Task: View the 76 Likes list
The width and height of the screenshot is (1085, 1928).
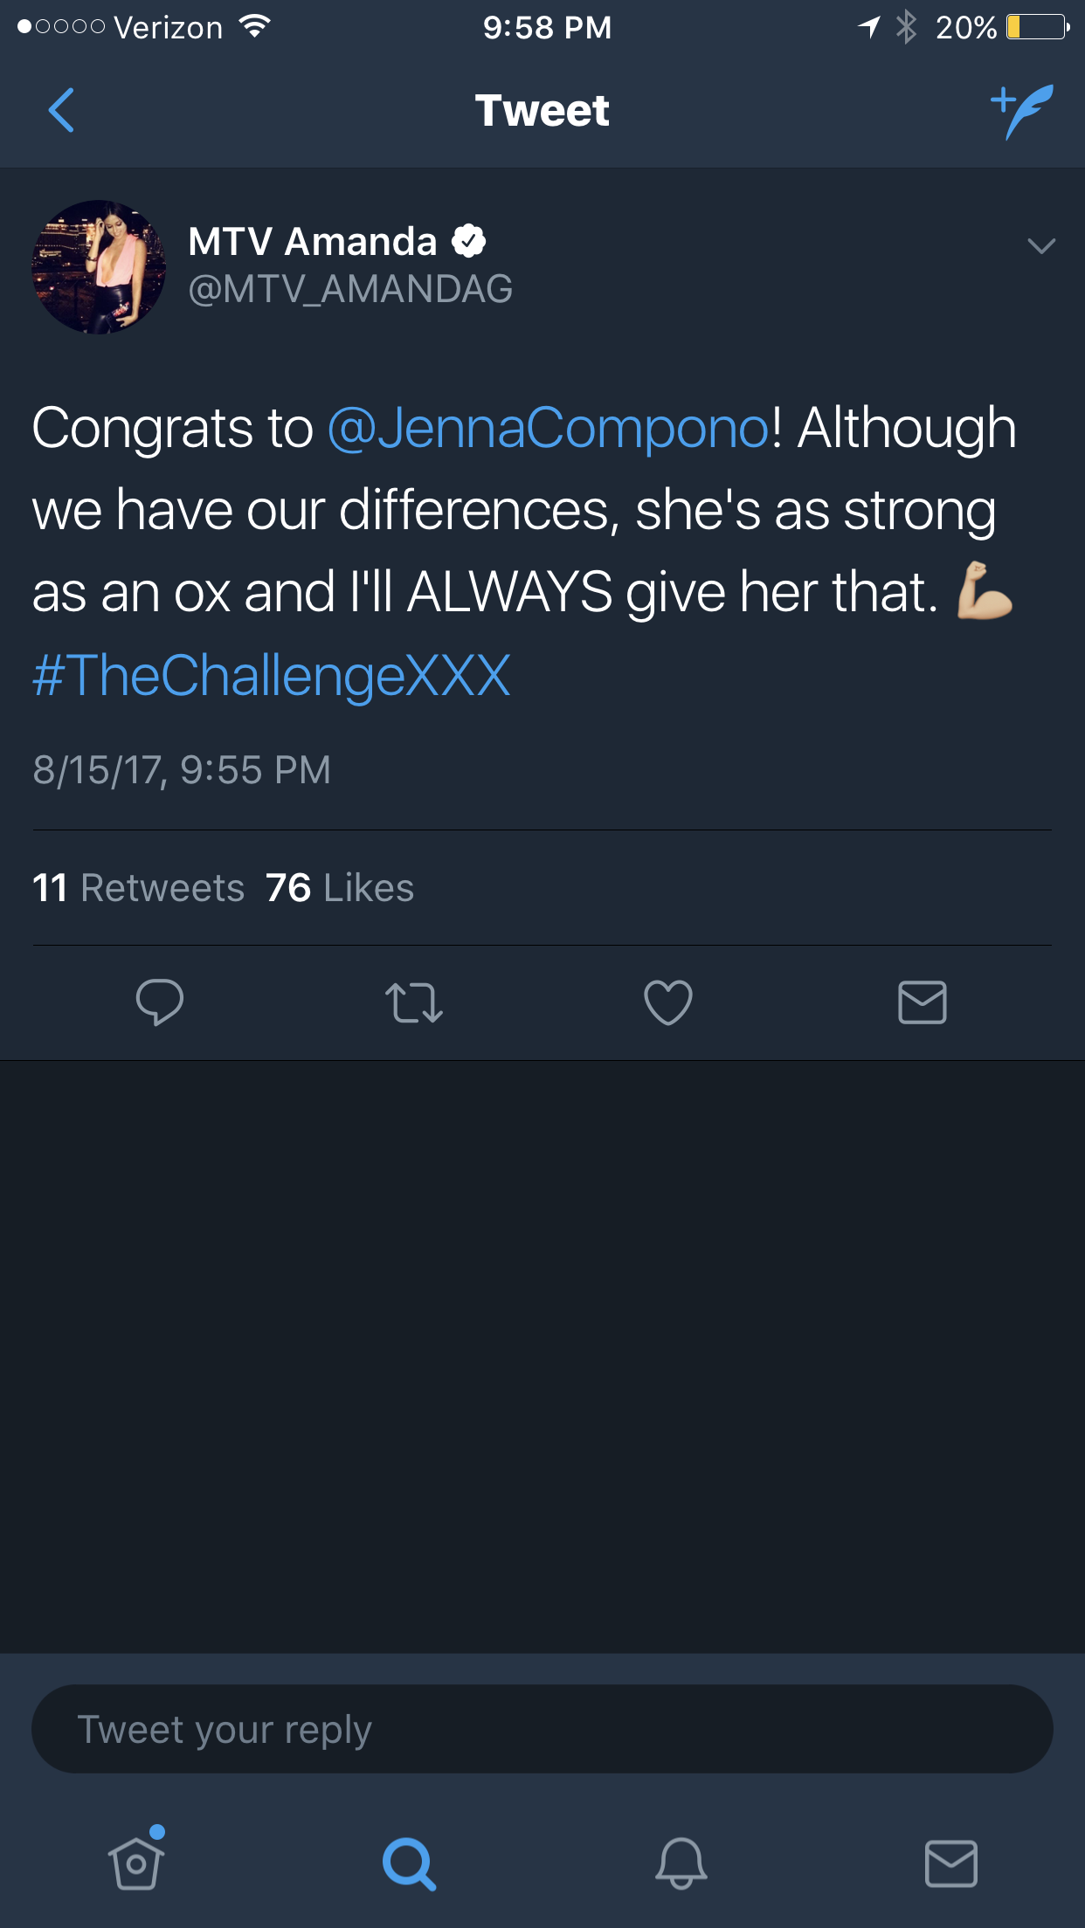Action: pos(340,888)
